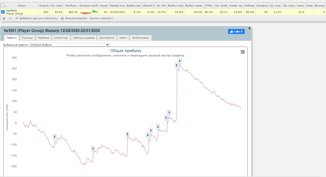This screenshot has width=326, height=177.
Task: Click the '1.173' cell
Action: (277, 12)
